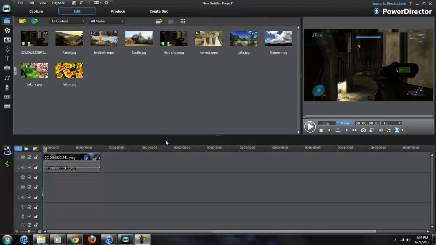Open the Voice-Over Recording Room microphone
This screenshot has width=436, height=245.
tap(7, 87)
